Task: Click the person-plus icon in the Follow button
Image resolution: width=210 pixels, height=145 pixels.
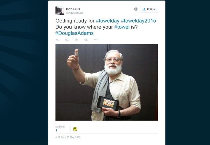Action: tap(144, 9)
